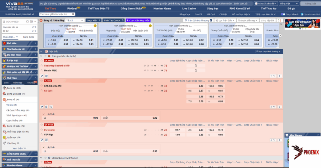Open the RNG Keno/Xổ số tab
Screen dimensions: 321x168
coord(239,8)
